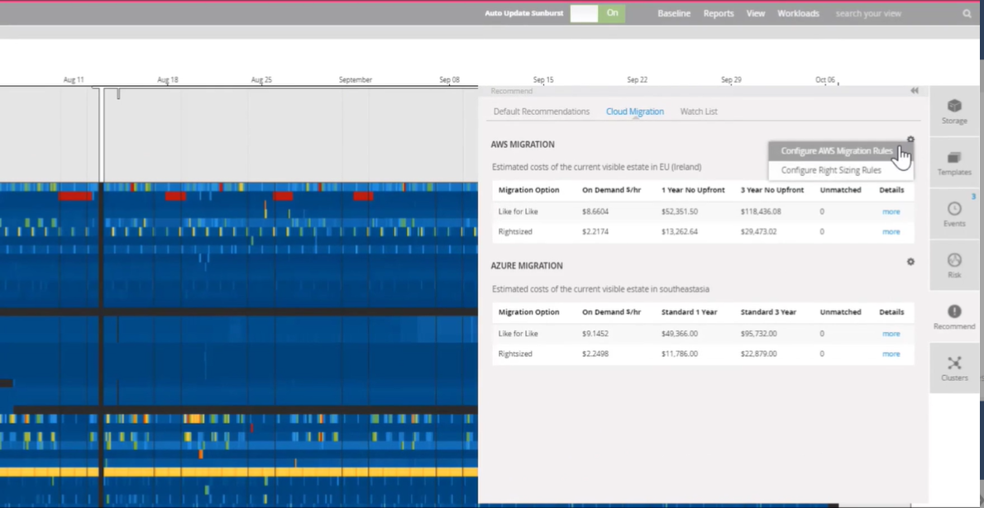Open more details for AWS Like for Like
The width and height of the screenshot is (984, 508).
tap(891, 212)
